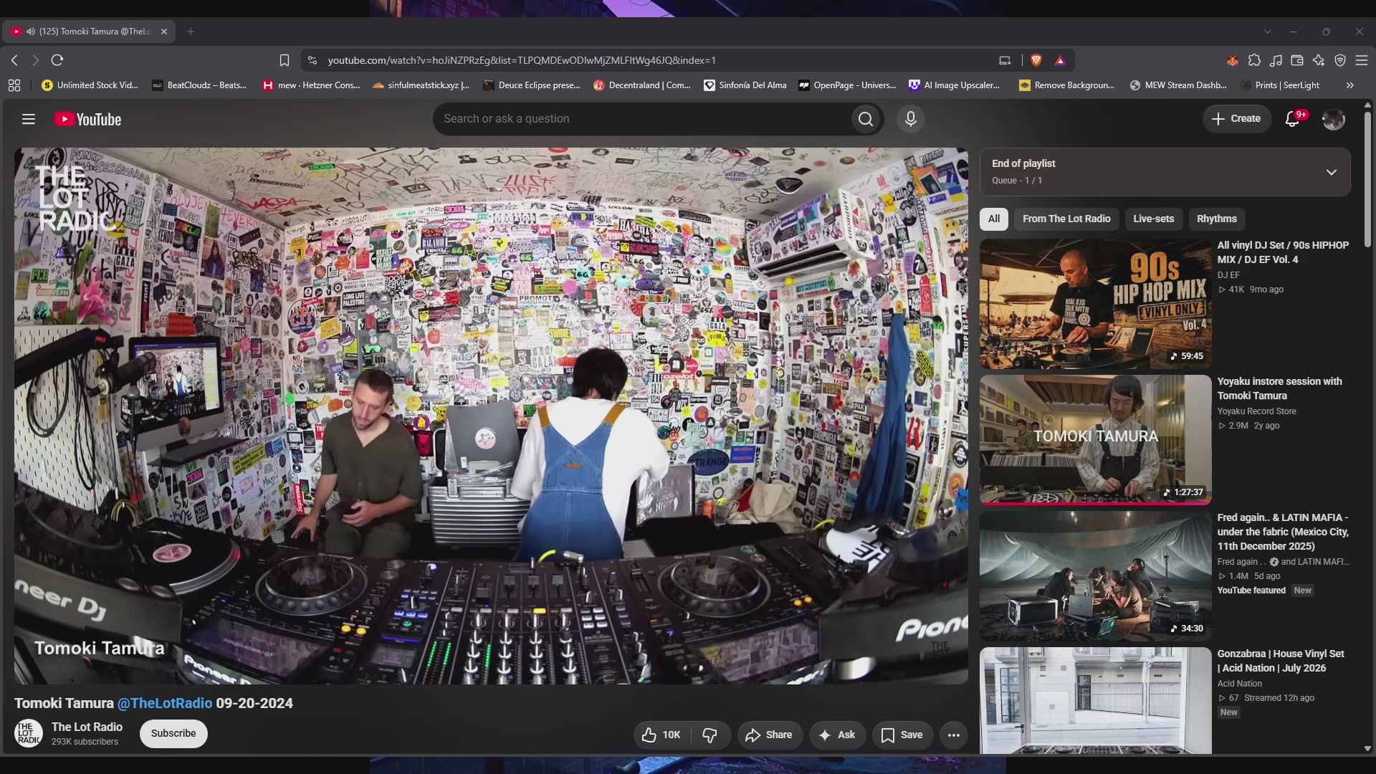This screenshot has height=774, width=1376.
Task: Open a new browser tab
Action: [191, 32]
